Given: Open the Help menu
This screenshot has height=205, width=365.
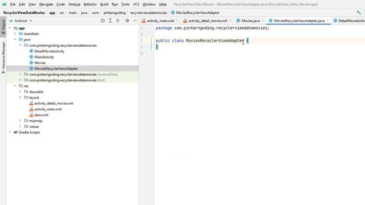Looking at the screenshot, I should [163, 5].
